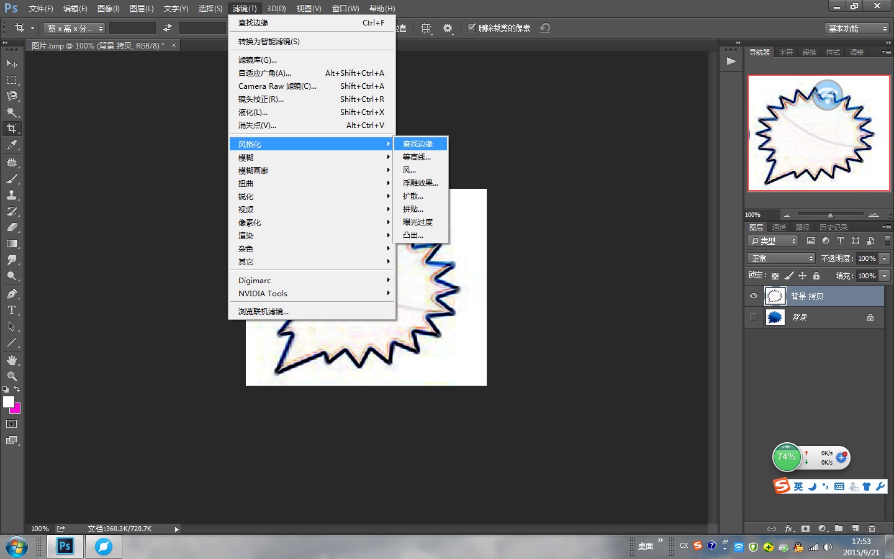Open the 图层(L) menu

tap(142, 8)
